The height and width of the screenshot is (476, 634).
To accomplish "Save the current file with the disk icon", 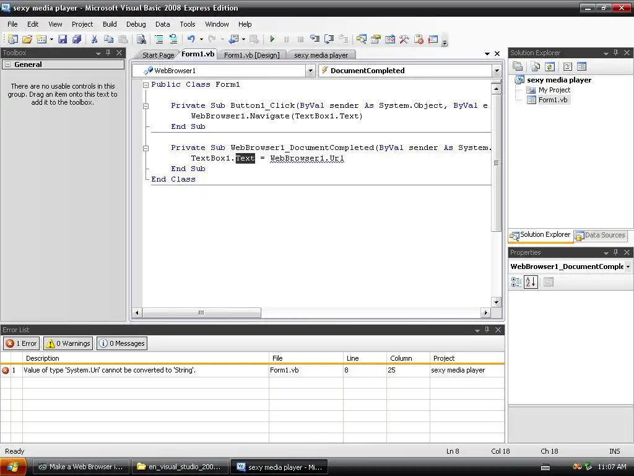I will click(x=63, y=39).
